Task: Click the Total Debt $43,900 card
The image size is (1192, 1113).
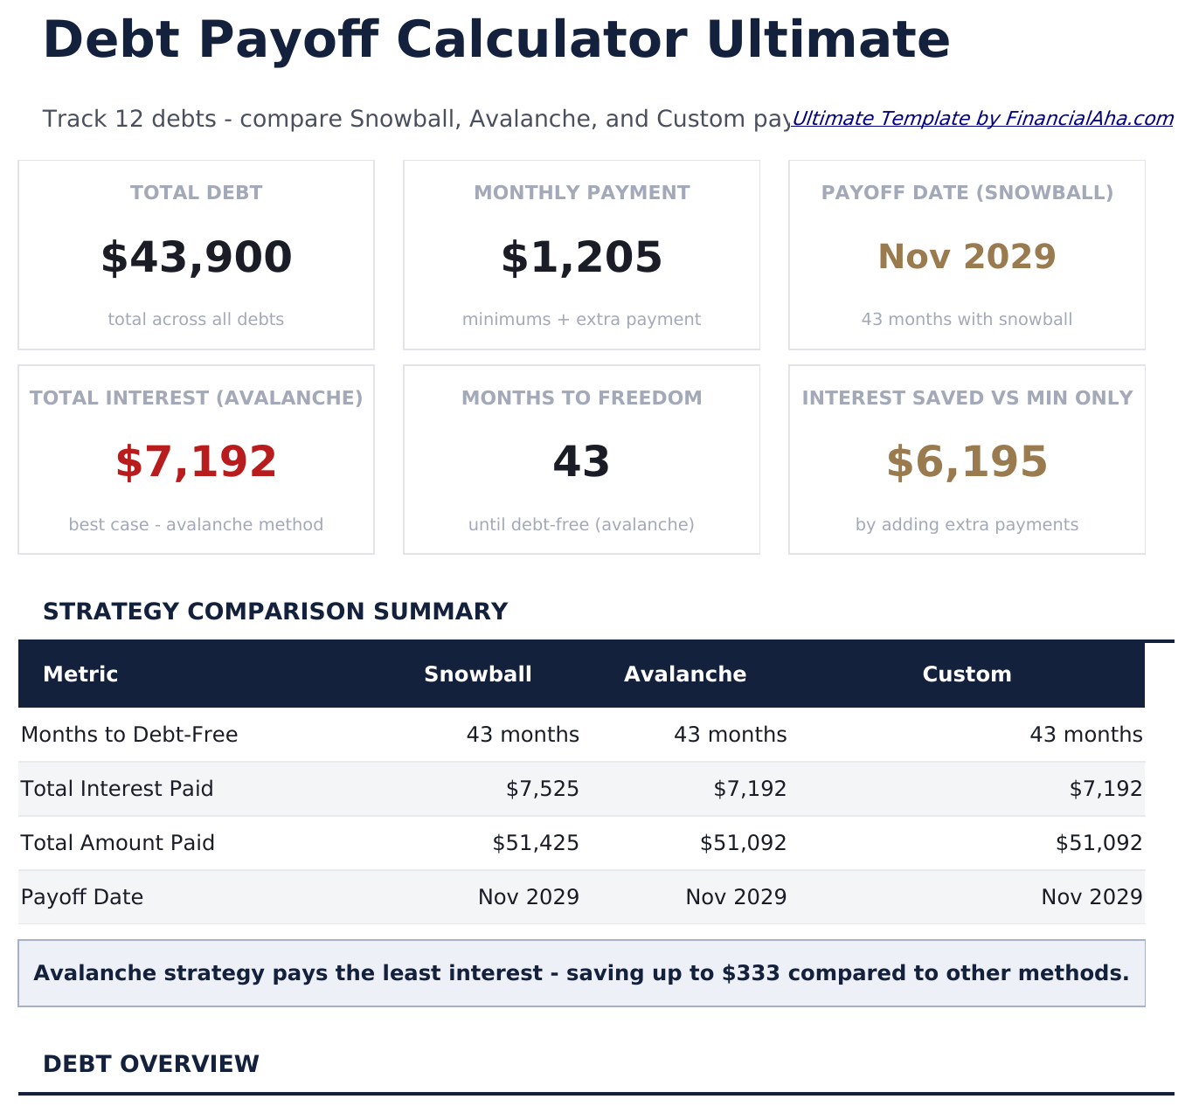Action: [196, 255]
